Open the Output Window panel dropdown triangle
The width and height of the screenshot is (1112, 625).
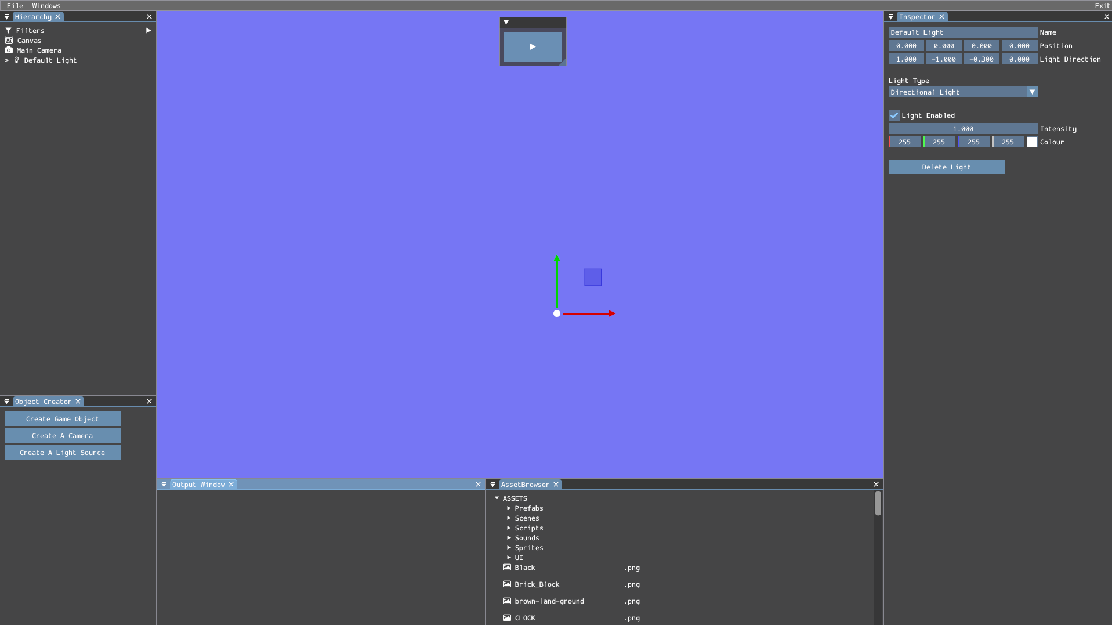pos(164,484)
